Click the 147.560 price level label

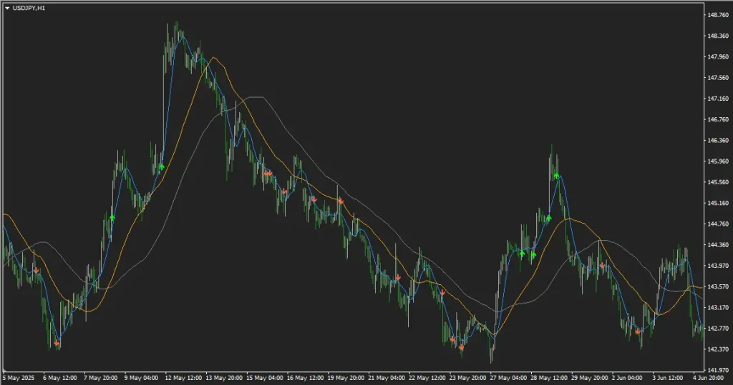[x=718, y=78]
